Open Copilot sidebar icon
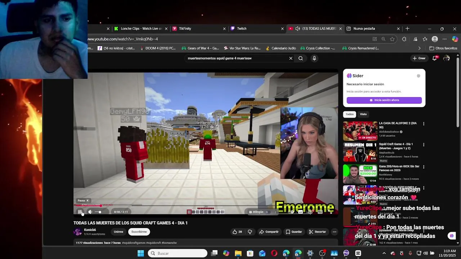Screen dimensions: 461x259 coord(455,39)
